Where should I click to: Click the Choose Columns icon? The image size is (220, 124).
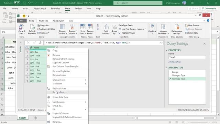coord(62,27)
